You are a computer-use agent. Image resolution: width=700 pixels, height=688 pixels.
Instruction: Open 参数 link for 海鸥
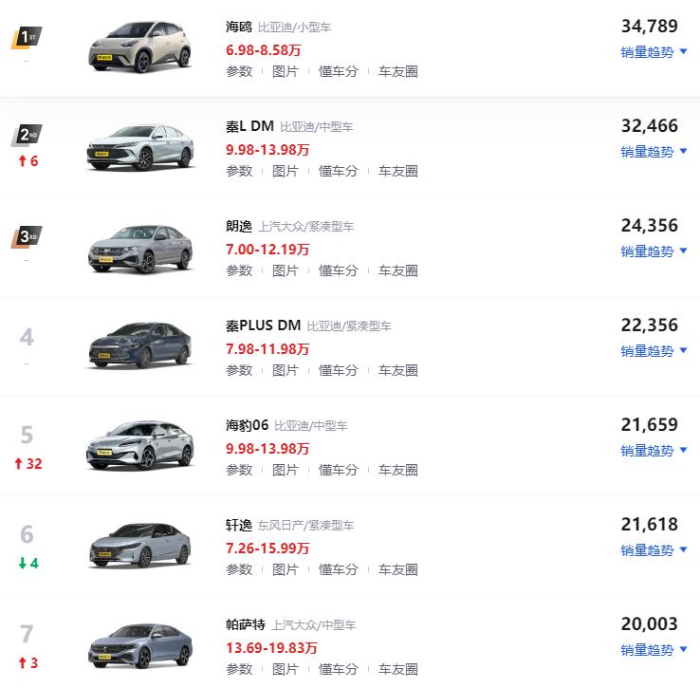click(x=239, y=71)
